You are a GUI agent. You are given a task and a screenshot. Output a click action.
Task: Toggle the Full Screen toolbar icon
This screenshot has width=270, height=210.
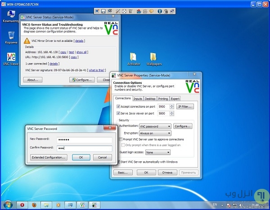coord(124,11)
